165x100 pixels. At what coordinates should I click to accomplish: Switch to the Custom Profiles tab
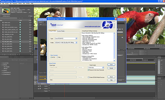61,31
